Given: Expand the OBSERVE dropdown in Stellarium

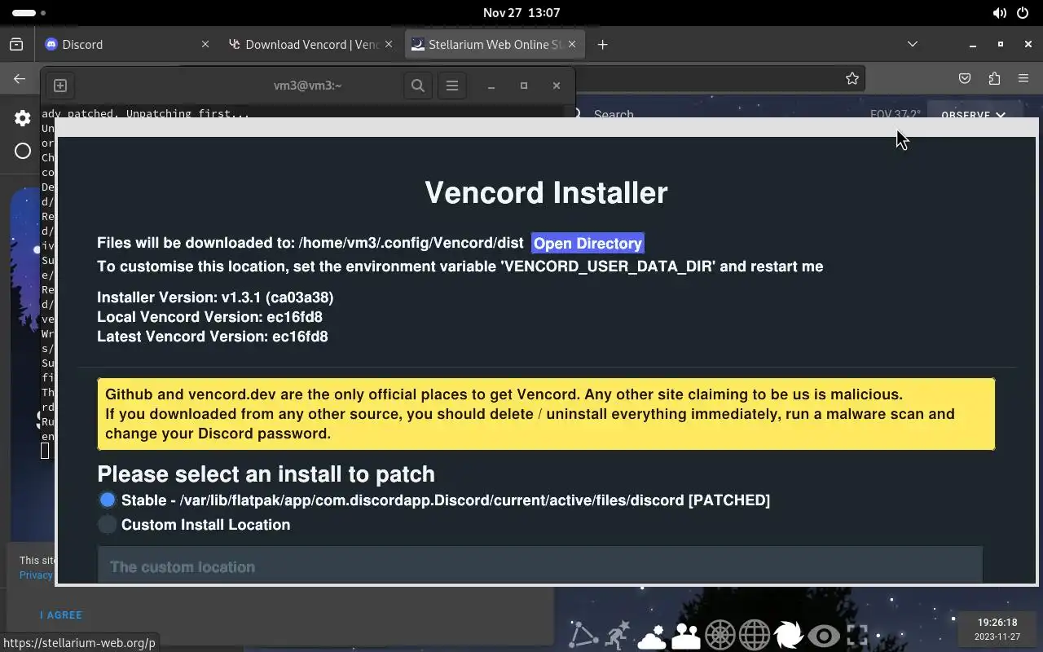Looking at the screenshot, I should tap(973, 115).
